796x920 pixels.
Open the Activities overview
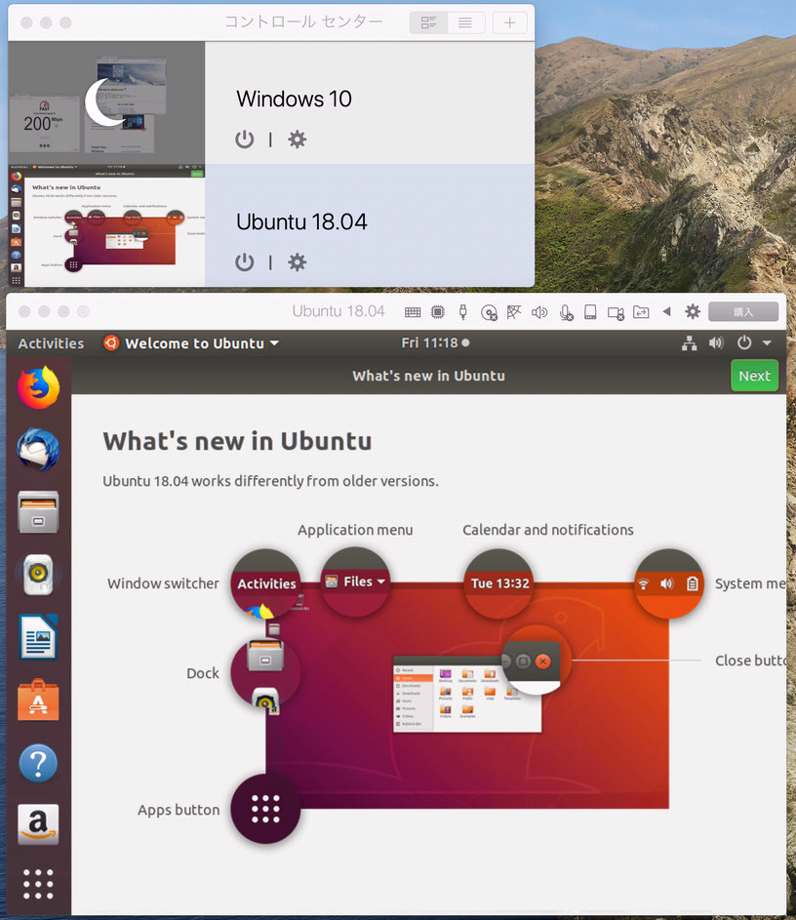click(51, 343)
